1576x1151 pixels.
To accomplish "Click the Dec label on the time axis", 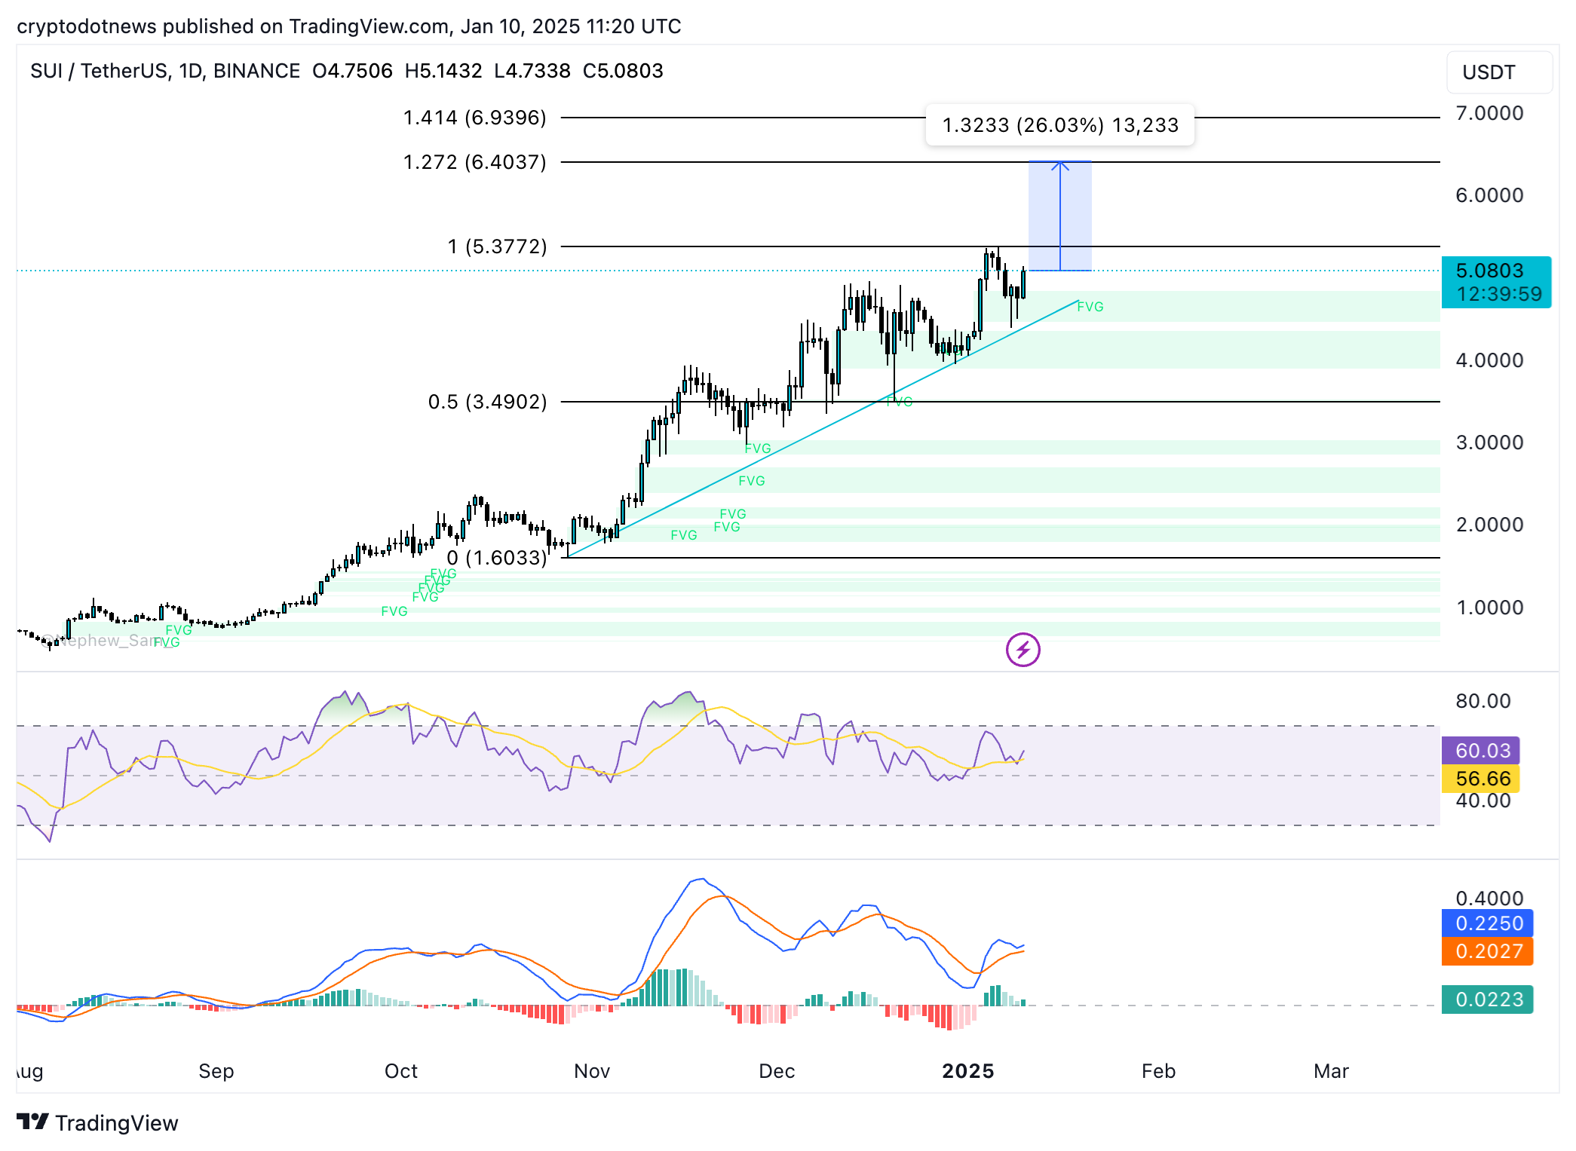I will (777, 1070).
